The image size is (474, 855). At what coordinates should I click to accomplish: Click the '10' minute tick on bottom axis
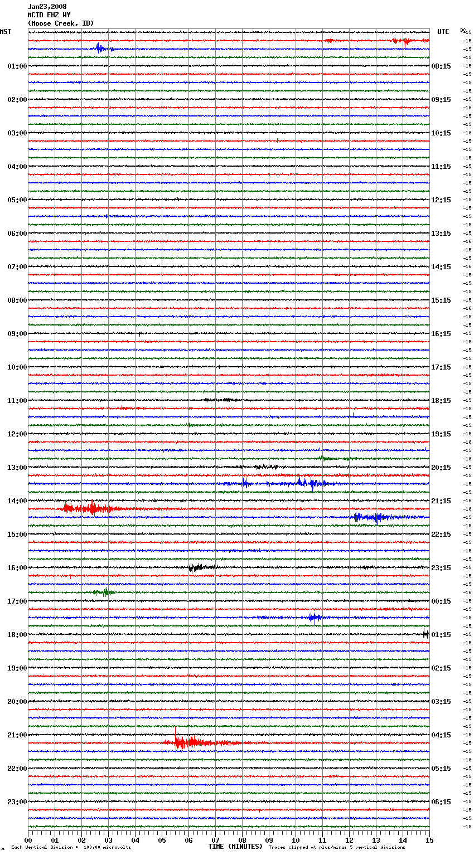296,840
